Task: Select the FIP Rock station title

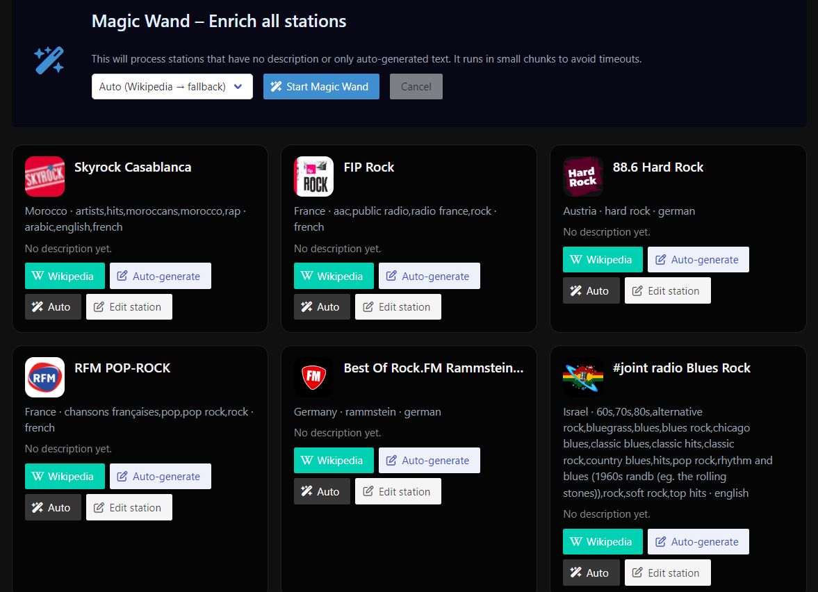Action: click(x=369, y=167)
